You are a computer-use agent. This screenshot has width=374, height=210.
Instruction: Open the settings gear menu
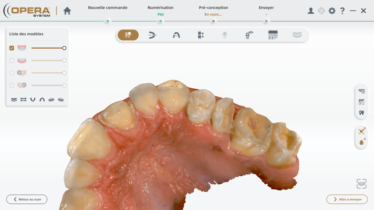point(332,11)
